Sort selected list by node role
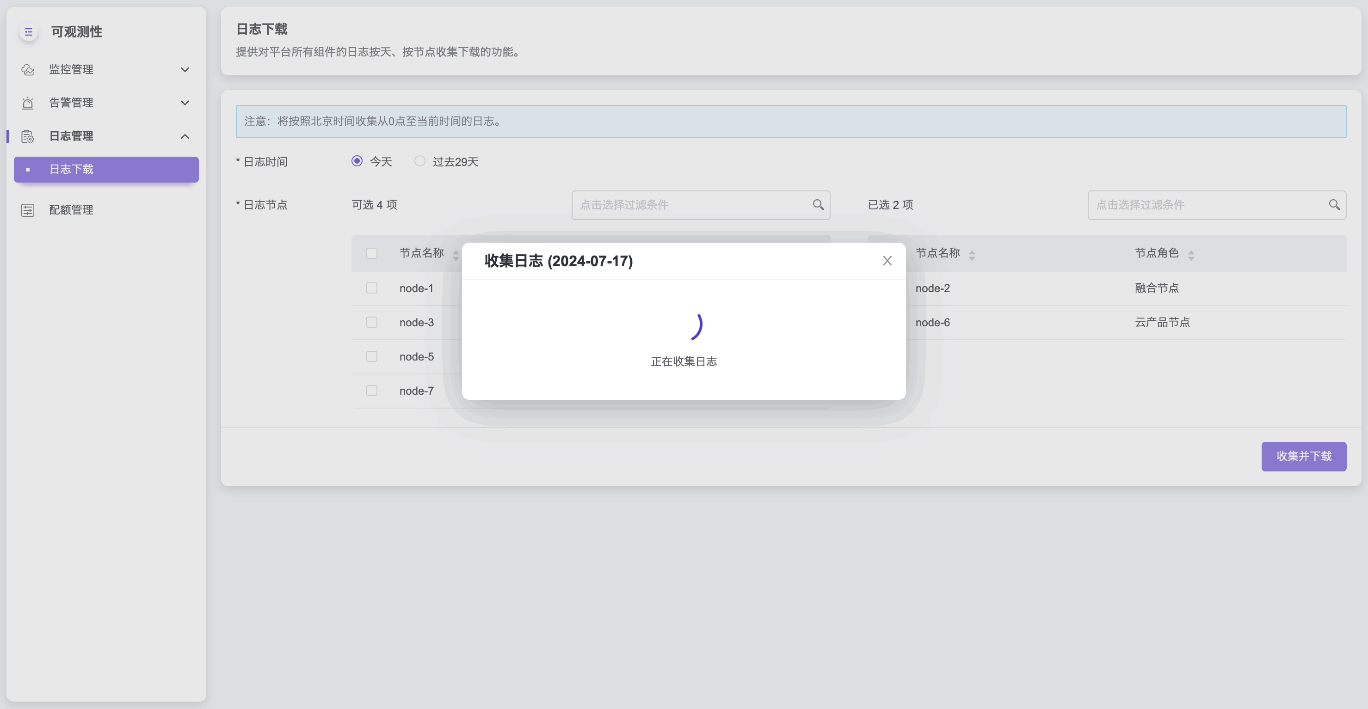This screenshot has height=709, width=1368. pyautogui.click(x=1191, y=255)
